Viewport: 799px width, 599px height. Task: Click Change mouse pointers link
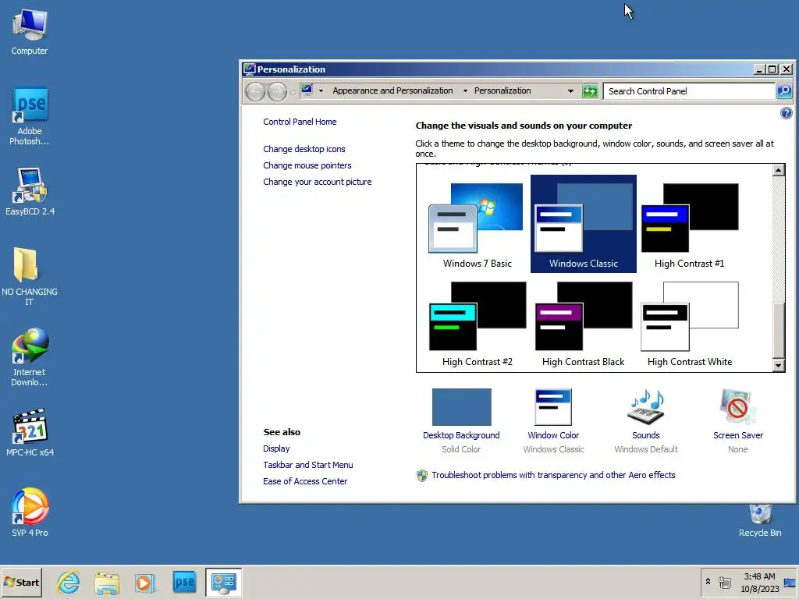[x=307, y=165]
